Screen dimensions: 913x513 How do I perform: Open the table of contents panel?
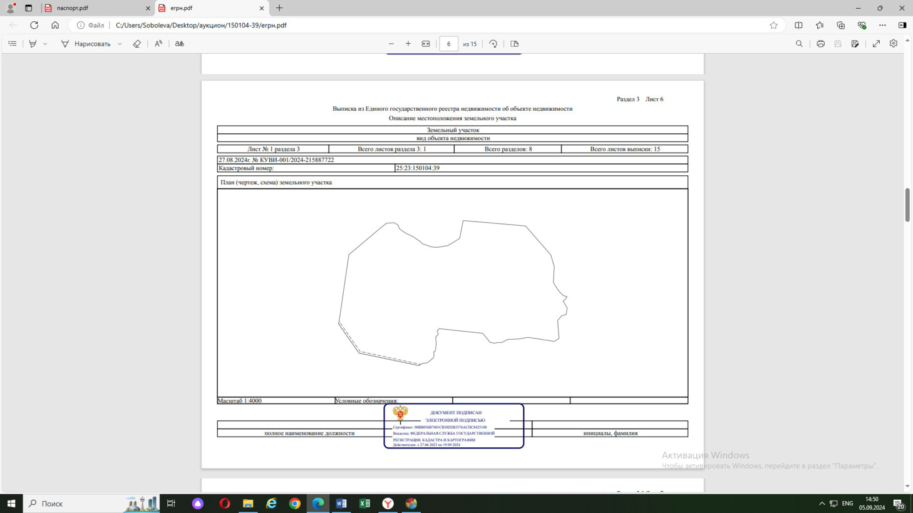(13, 44)
